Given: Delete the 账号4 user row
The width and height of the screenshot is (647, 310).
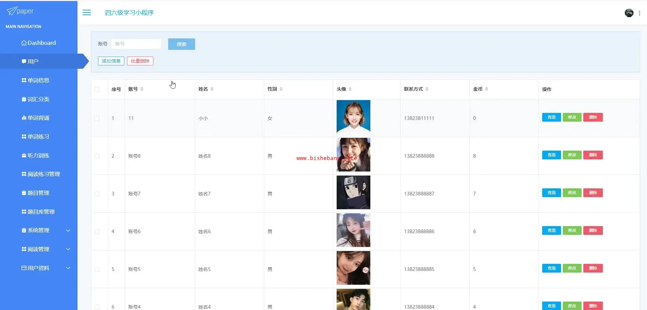Looking at the screenshot, I should tap(593, 306).
